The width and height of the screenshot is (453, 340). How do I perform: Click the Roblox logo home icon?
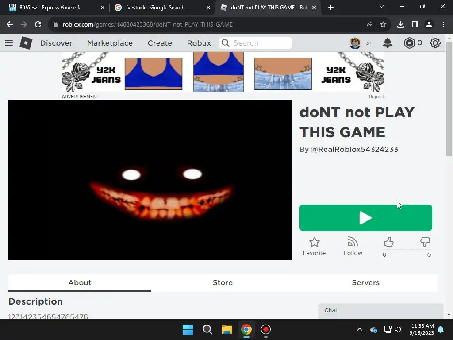pos(26,43)
